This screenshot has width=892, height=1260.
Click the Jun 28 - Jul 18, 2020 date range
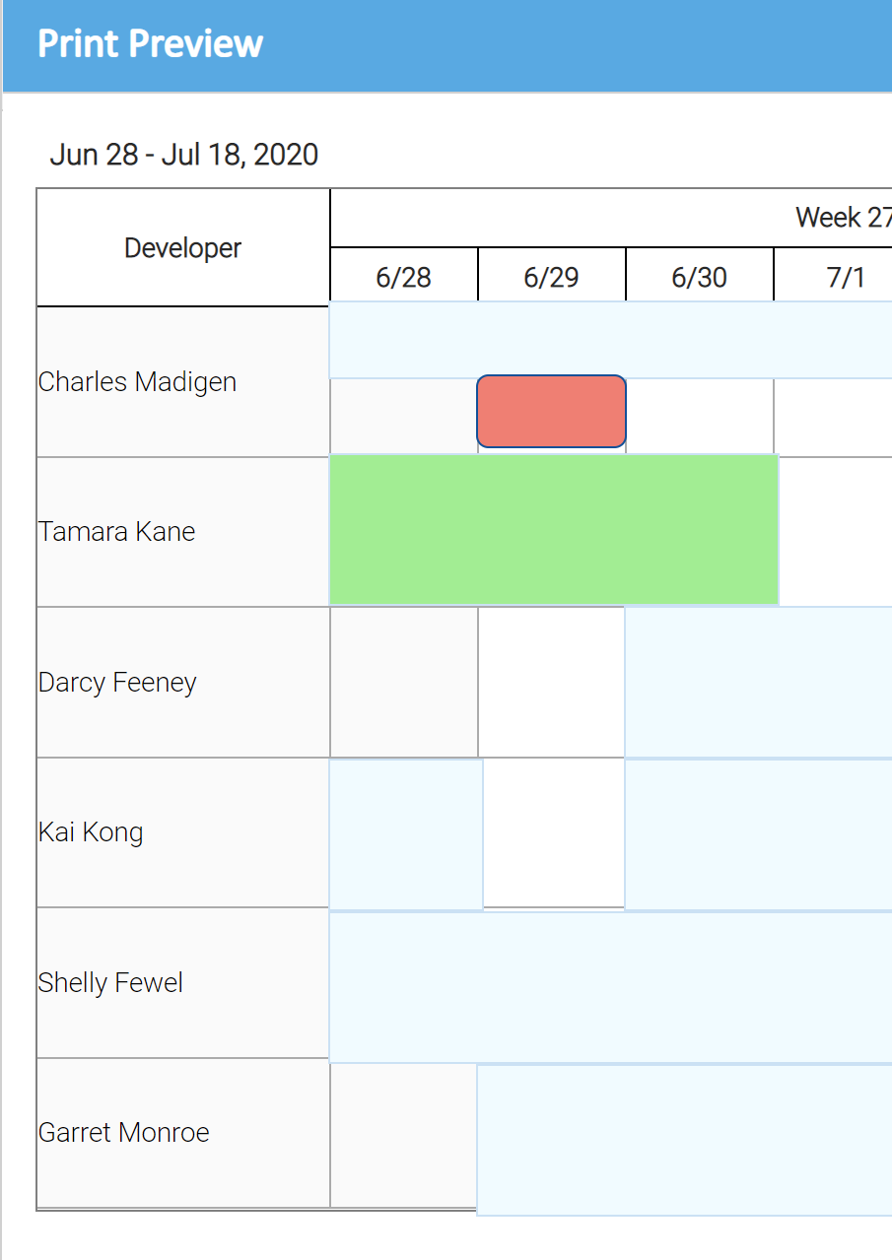[184, 155]
